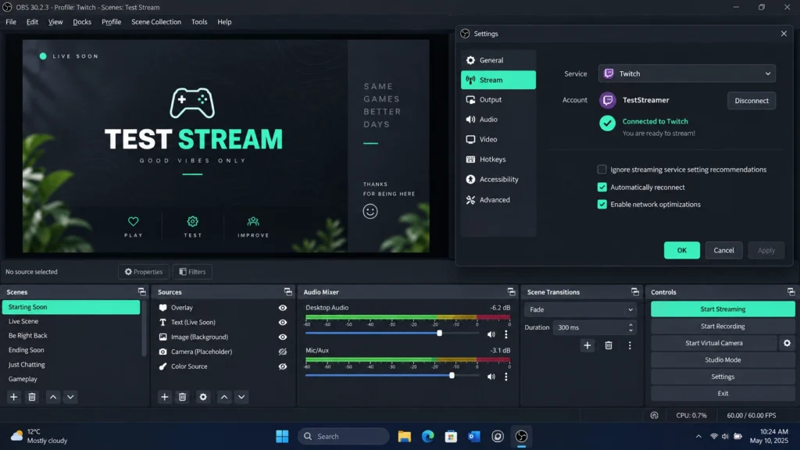Open Desktop Audio three-dot options menu

click(x=506, y=334)
